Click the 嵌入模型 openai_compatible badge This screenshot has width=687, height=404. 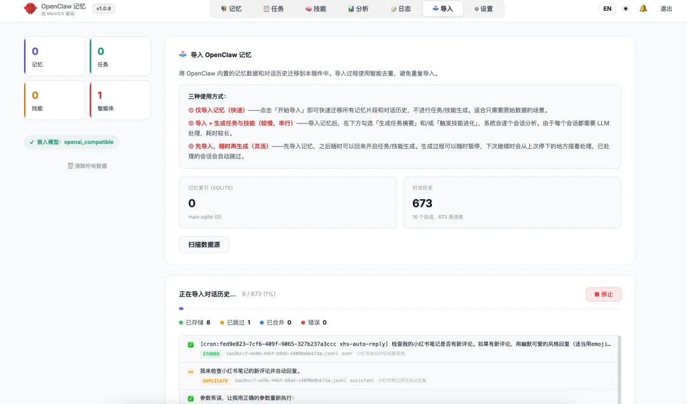pos(71,142)
